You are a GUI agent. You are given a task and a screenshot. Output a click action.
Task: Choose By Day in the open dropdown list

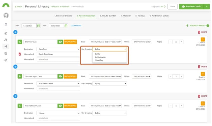click(x=98, y=54)
